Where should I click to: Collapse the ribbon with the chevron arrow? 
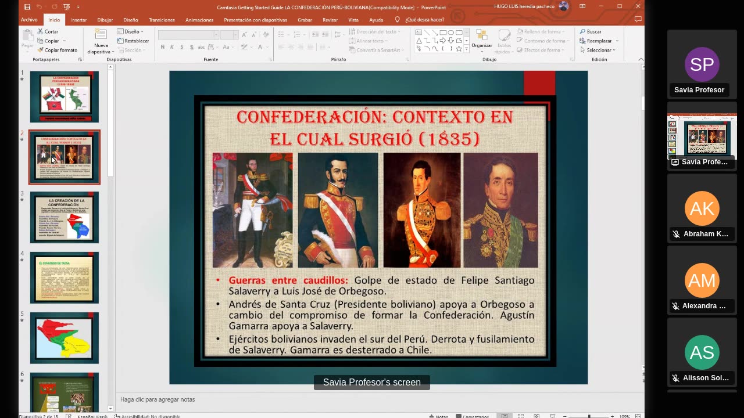pyautogui.click(x=641, y=59)
